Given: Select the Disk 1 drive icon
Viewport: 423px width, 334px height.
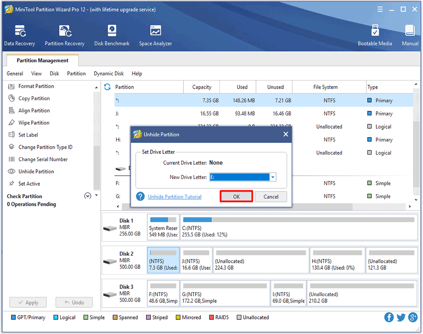Looking at the screenshot, I should (x=110, y=228).
